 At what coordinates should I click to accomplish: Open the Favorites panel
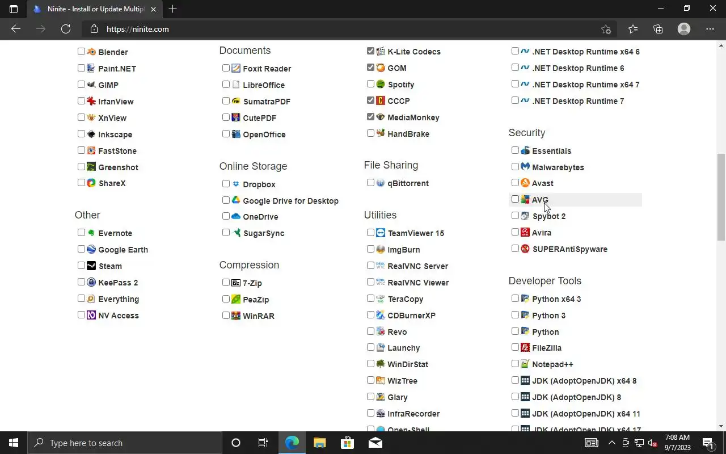click(633, 29)
